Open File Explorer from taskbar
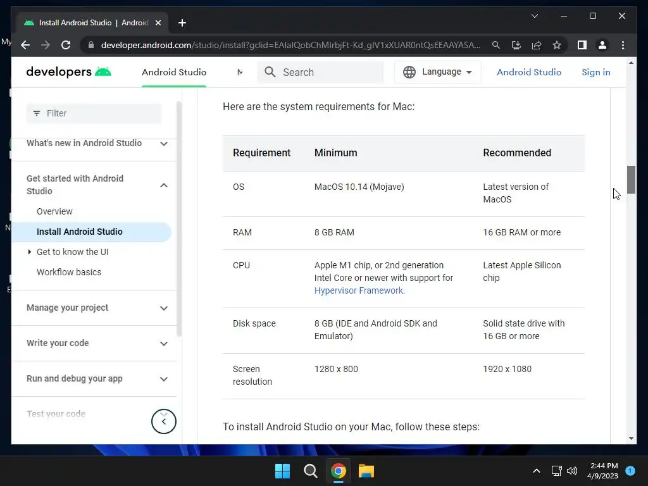 (366, 471)
